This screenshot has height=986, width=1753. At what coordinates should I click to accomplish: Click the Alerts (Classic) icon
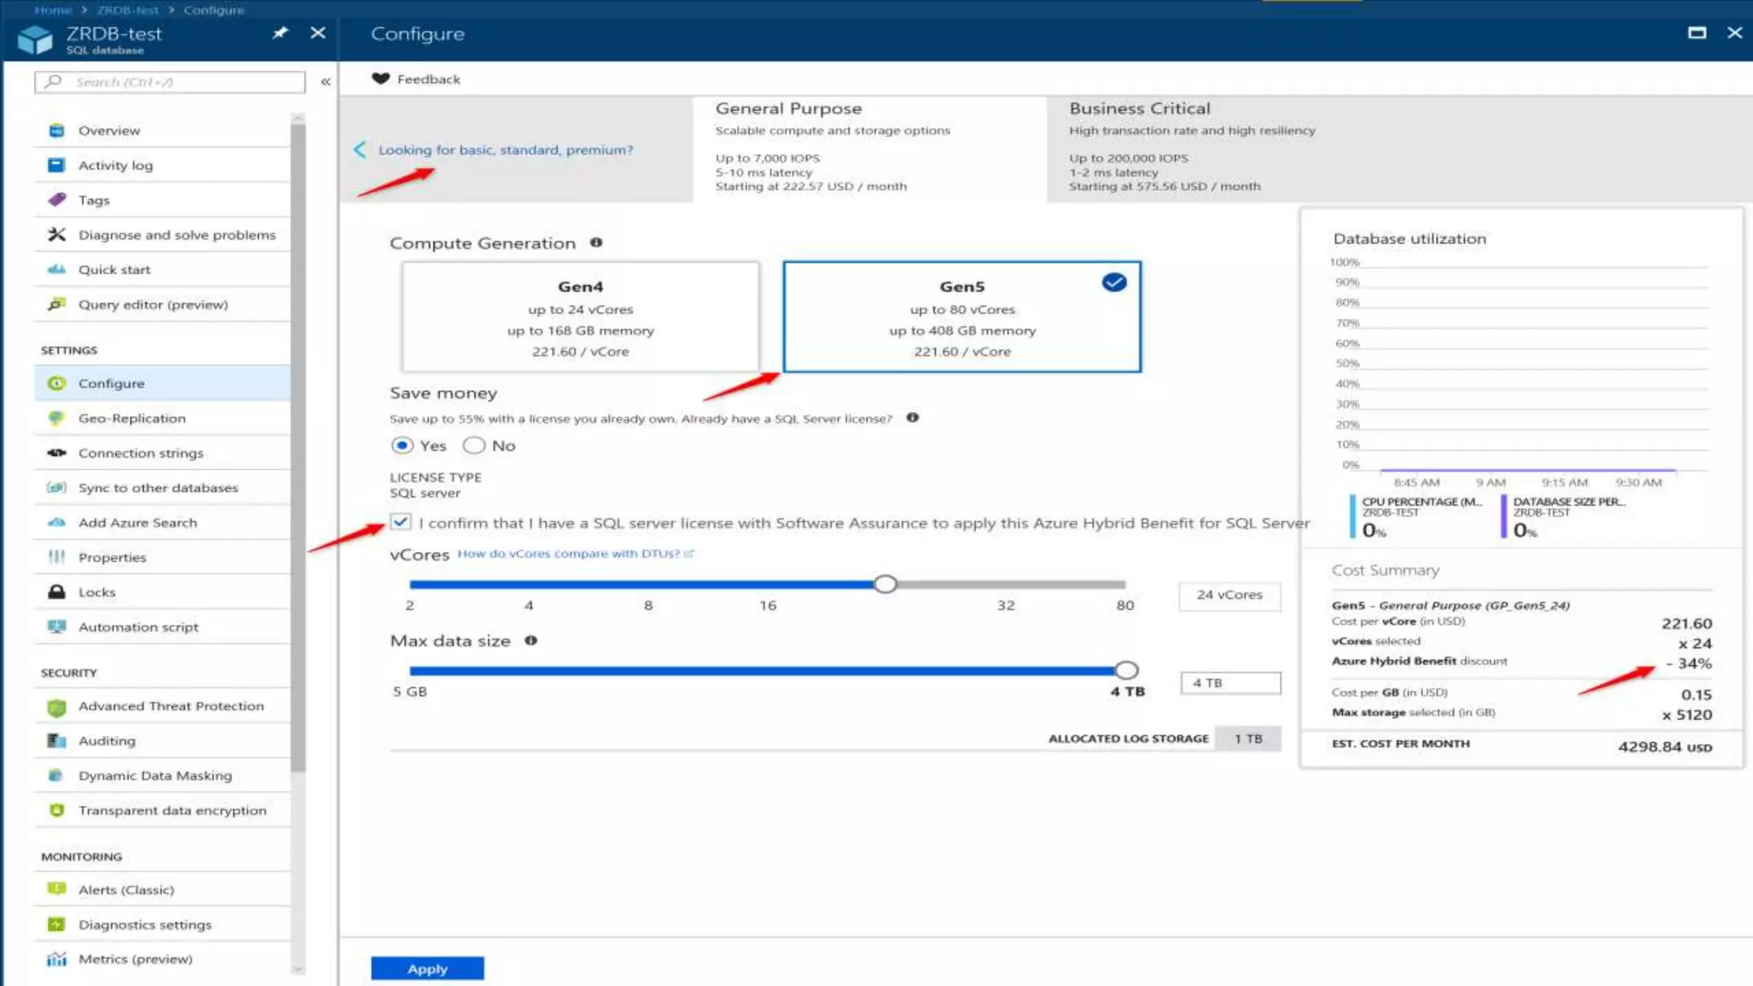pyautogui.click(x=56, y=889)
